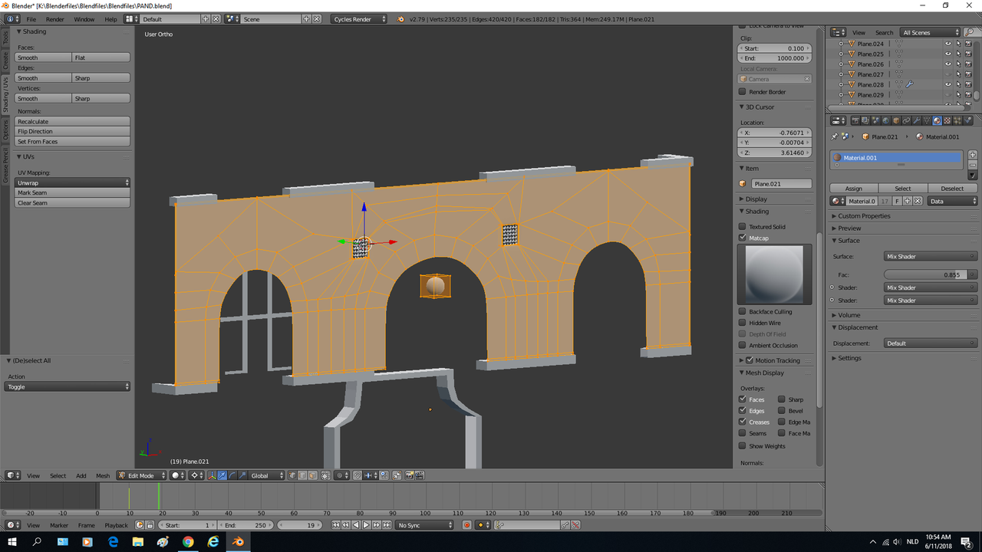982x552 pixels.
Task: Click the Flip Direction button
Action: click(x=73, y=131)
